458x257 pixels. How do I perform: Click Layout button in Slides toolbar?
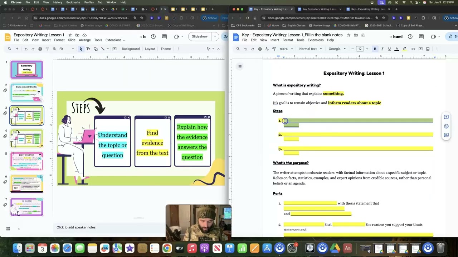(x=150, y=49)
